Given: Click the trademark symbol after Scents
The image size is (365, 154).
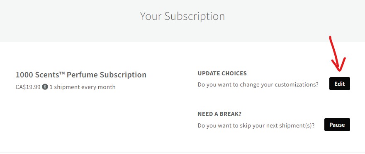Looking at the screenshot, I should click(x=62, y=73).
